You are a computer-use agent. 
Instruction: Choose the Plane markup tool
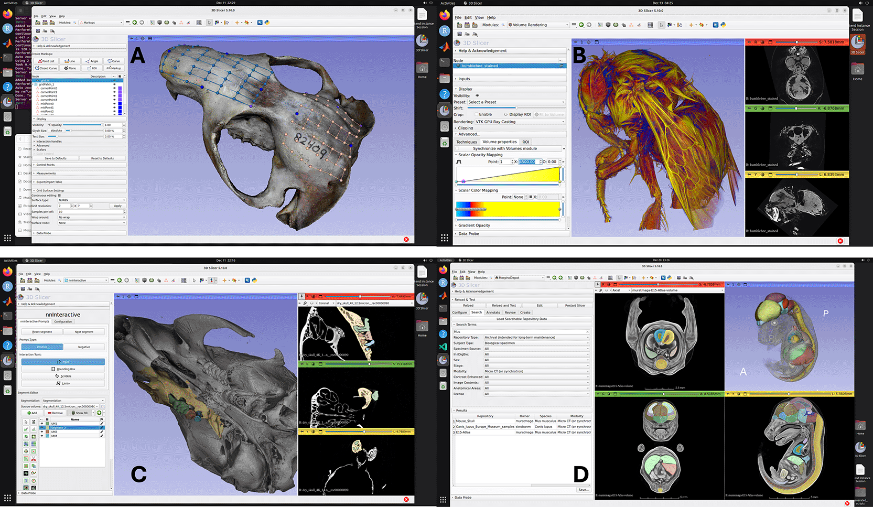pos(70,68)
